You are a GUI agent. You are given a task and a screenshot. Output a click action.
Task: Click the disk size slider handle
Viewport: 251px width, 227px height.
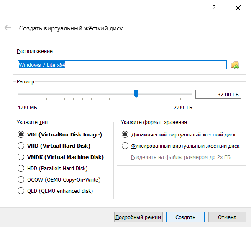136,93
